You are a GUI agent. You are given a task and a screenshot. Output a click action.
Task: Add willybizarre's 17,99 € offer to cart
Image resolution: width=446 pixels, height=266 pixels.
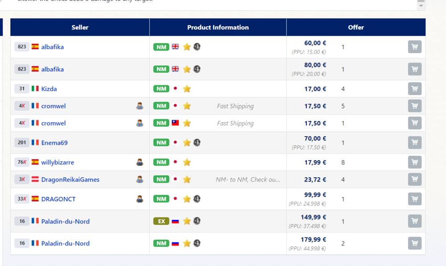[414, 162]
